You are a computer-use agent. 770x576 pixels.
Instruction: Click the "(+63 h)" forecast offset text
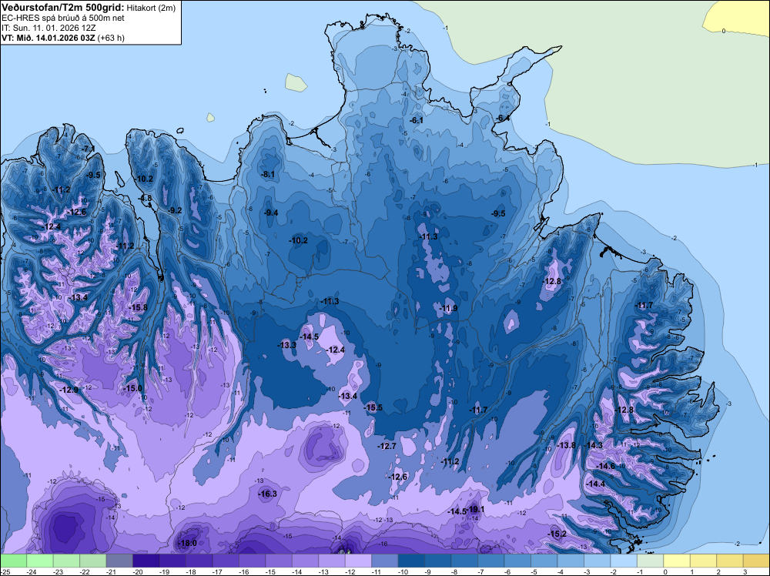[x=111, y=38]
